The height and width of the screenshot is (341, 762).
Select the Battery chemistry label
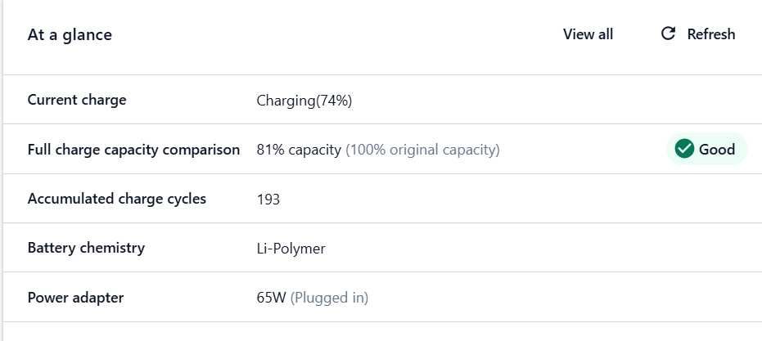pos(86,248)
